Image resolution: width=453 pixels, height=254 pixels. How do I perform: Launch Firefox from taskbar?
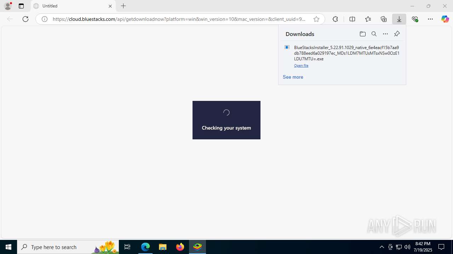tap(180, 247)
